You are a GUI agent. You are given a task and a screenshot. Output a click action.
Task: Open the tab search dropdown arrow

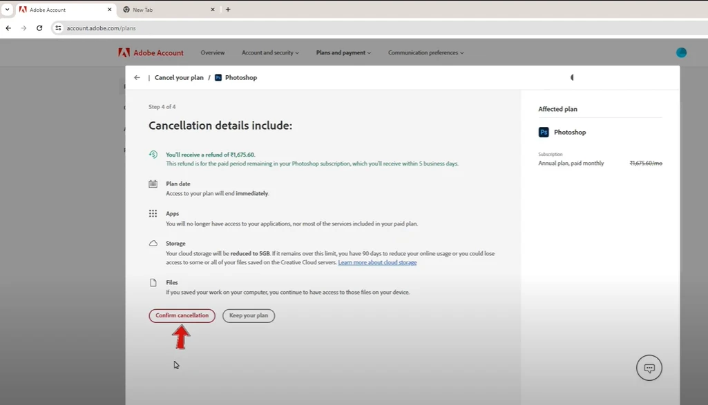pyautogui.click(x=7, y=9)
